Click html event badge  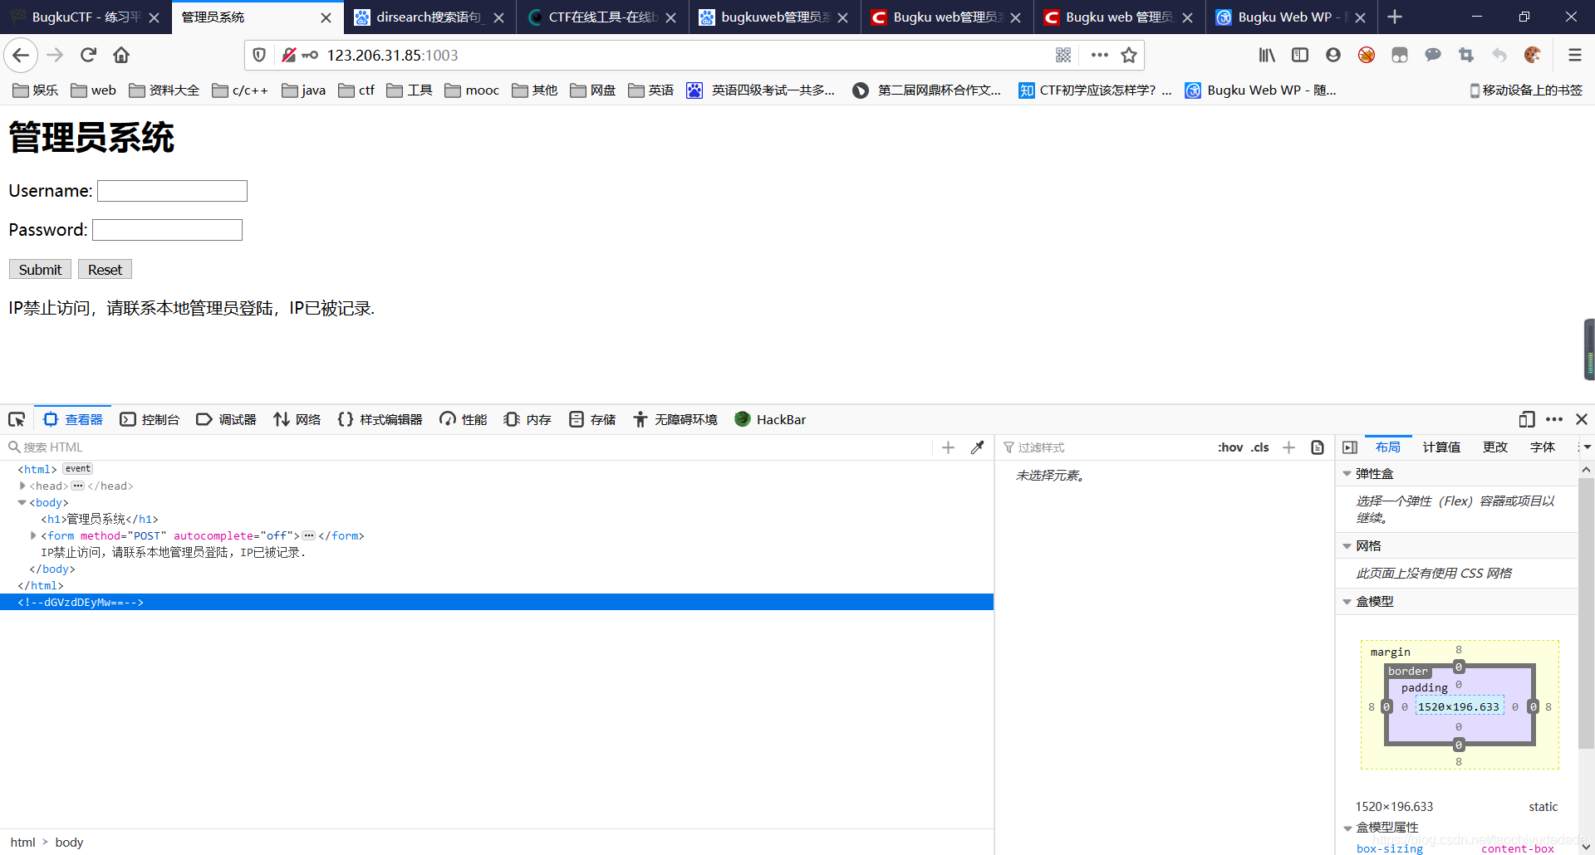pos(78,469)
